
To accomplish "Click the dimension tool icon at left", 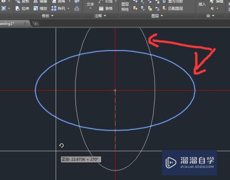I will pos(4,8).
